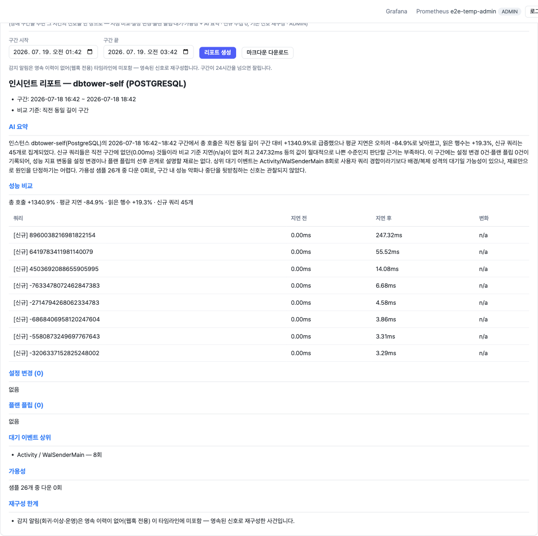Click the 지연 후 column header
The image size is (538, 536).
click(x=383, y=218)
